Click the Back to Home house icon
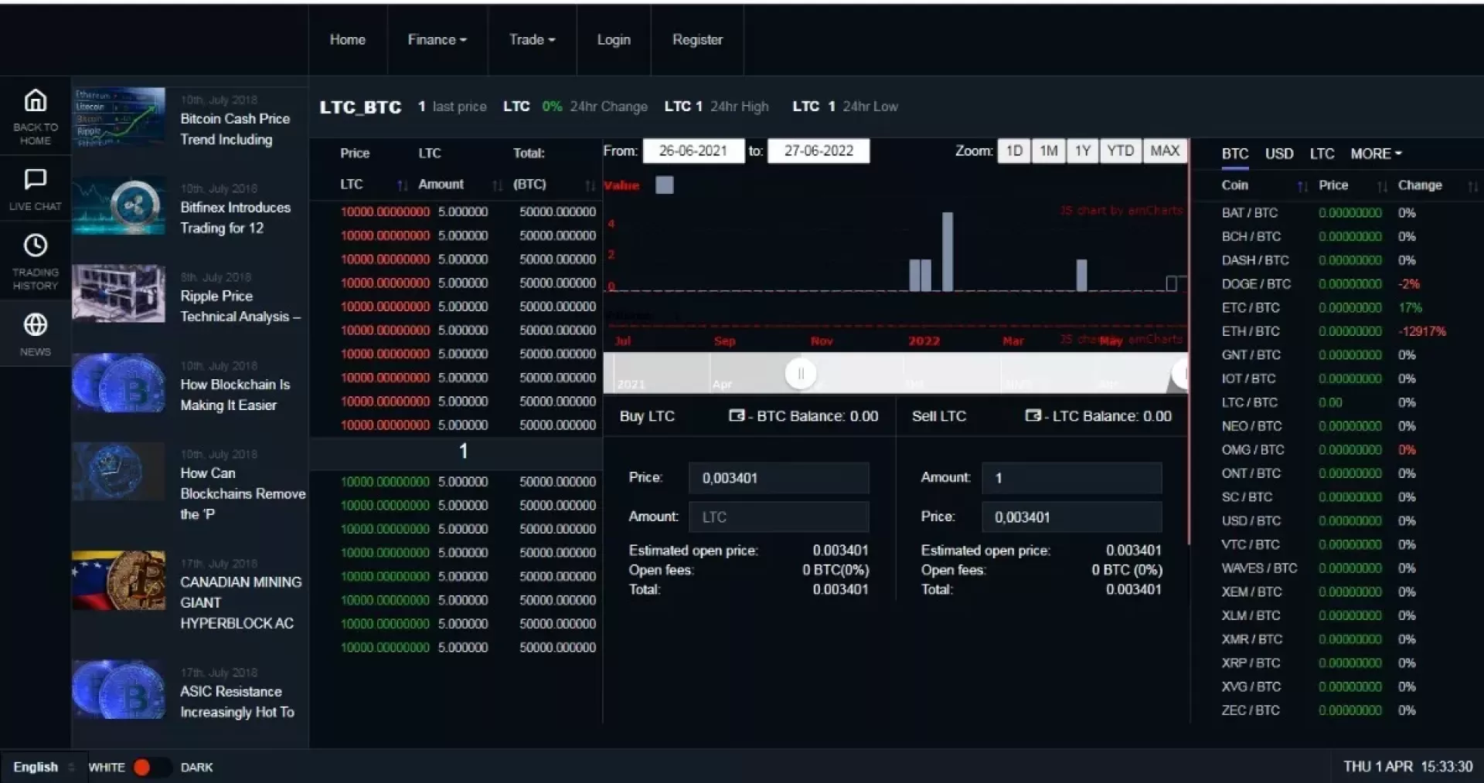Viewport: 1484px width, 783px height. point(36,100)
